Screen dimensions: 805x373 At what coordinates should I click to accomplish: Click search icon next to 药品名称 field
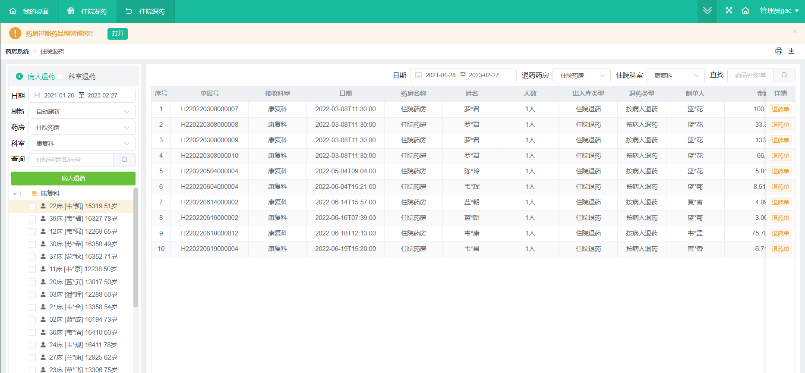pos(784,75)
